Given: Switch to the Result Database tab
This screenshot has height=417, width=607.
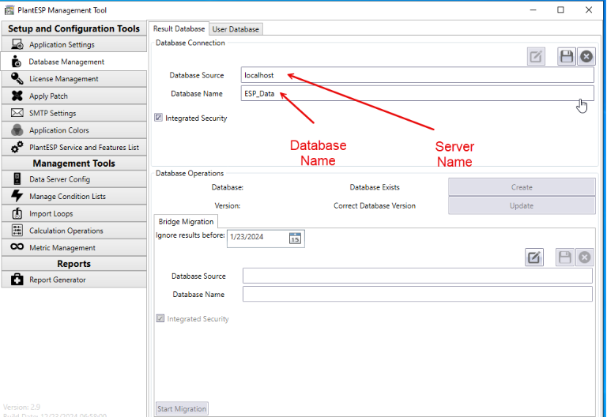Looking at the screenshot, I should point(179,29).
